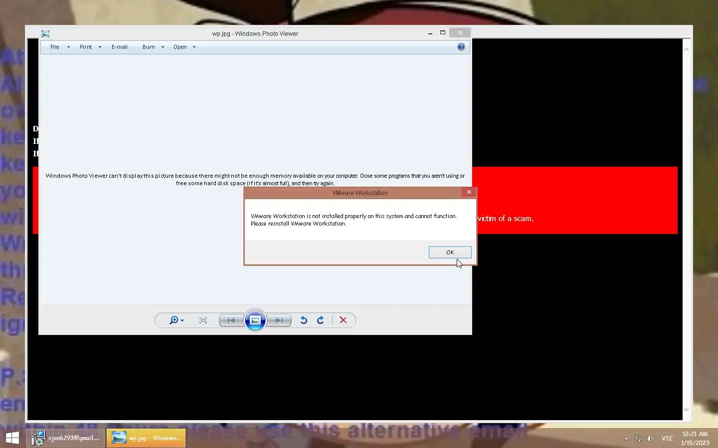Expand the Burn dropdown arrow
The image size is (718, 448).
pos(163,47)
